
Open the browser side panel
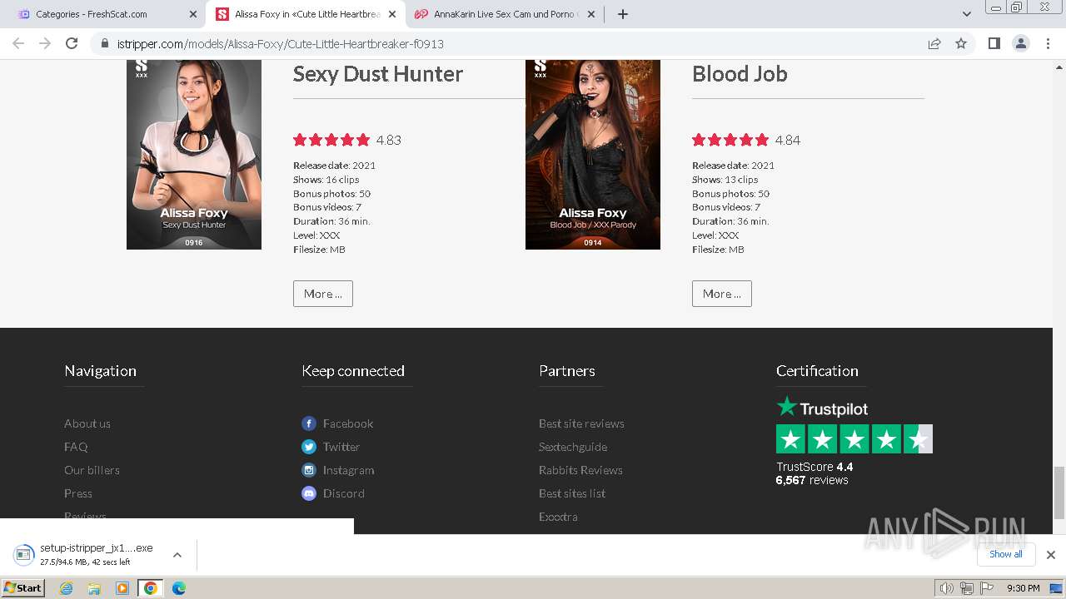click(994, 43)
